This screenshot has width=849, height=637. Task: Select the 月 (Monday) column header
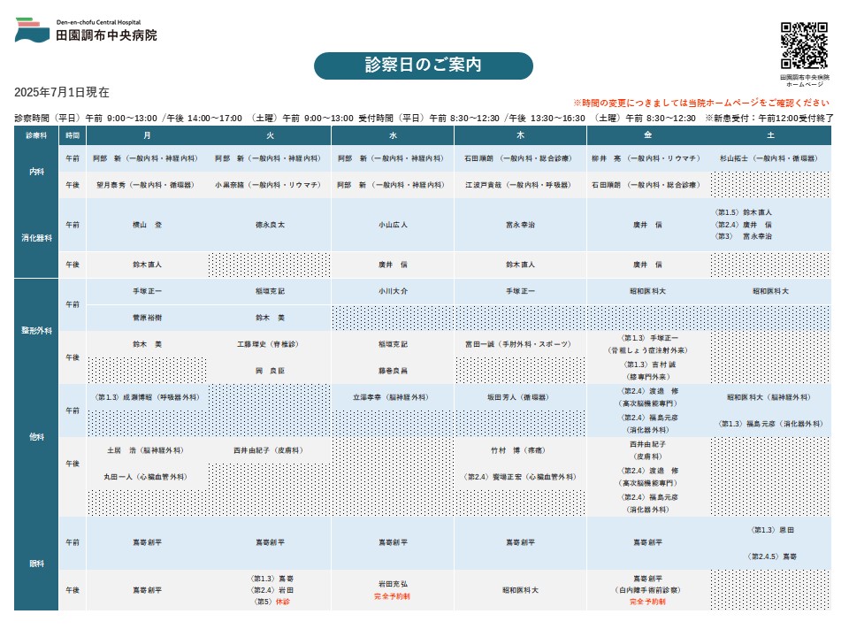point(148,135)
